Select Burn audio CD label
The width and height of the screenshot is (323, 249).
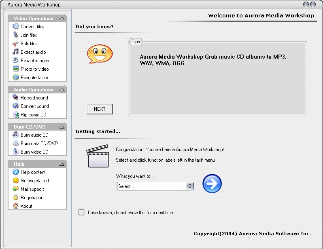point(35,135)
